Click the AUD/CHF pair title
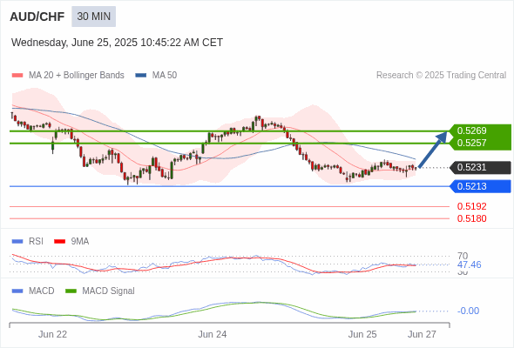 point(37,17)
